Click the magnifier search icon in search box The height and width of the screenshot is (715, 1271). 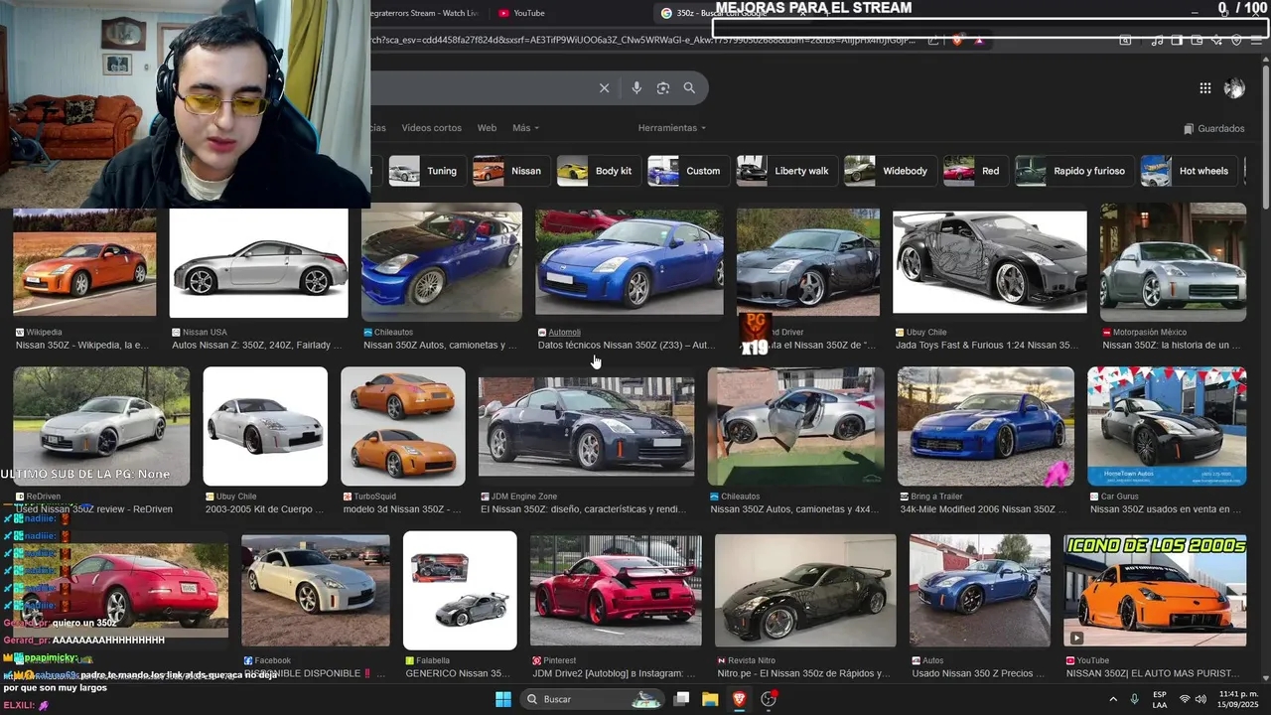point(689,88)
